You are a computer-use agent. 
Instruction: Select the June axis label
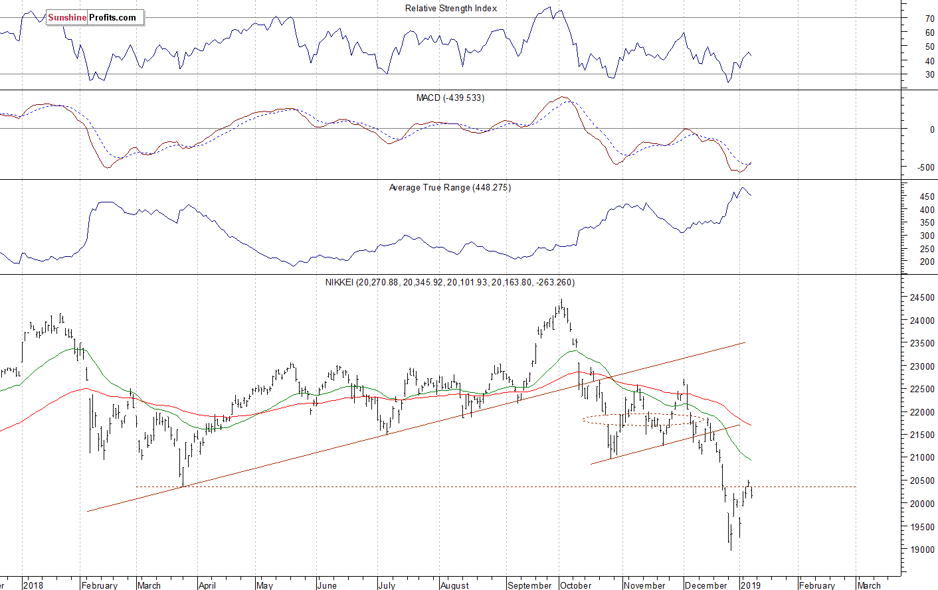click(x=327, y=585)
